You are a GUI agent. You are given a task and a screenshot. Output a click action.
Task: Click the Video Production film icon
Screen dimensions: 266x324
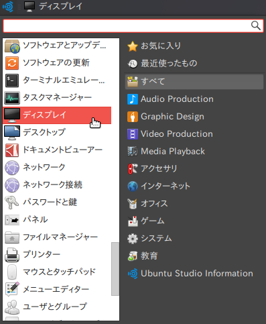133,134
